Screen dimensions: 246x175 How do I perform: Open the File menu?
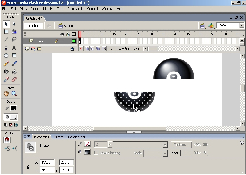pyautogui.click(x=5, y=9)
